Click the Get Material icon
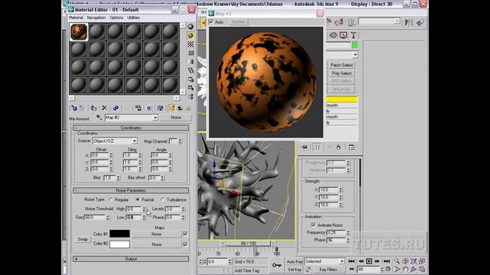This screenshot has width=490, height=275. (x=74, y=108)
